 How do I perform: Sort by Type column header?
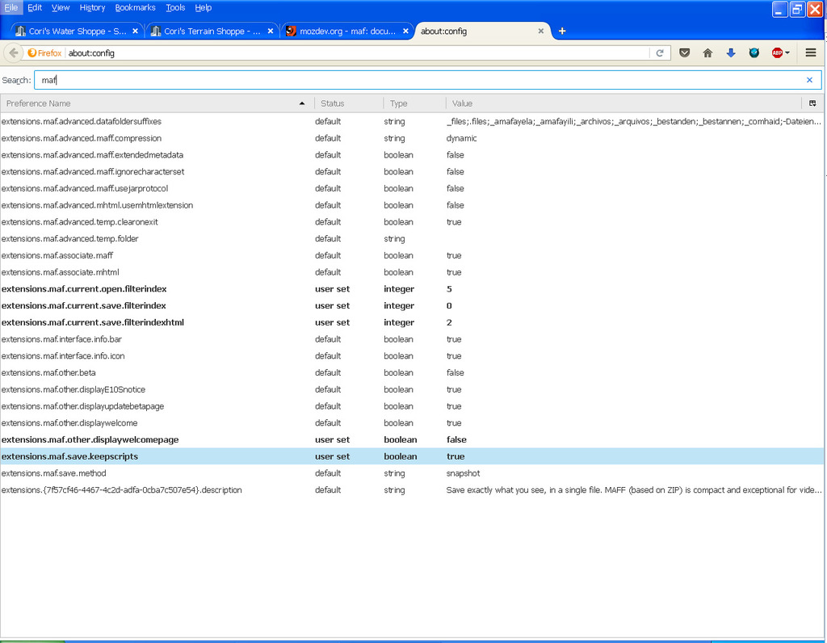[414, 103]
